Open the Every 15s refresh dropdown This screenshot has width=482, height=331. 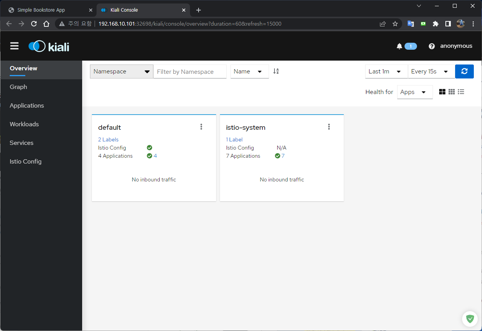pyautogui.click(x=431, y=71)
